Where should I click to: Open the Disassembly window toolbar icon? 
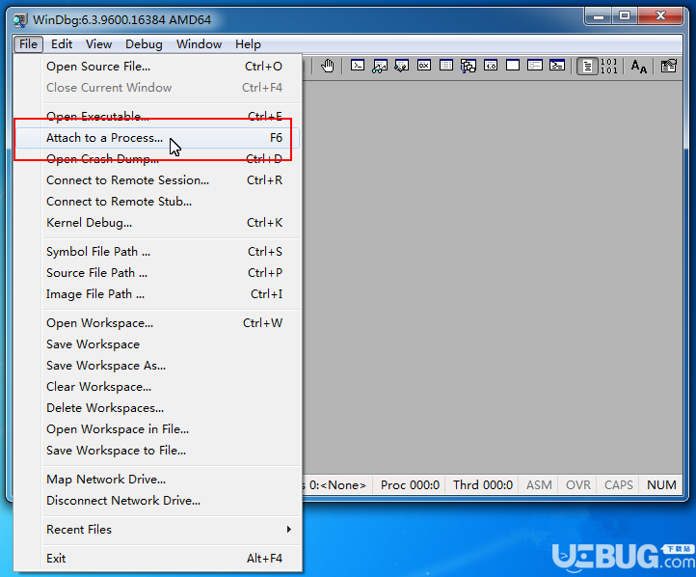click(x=491, y=66)
